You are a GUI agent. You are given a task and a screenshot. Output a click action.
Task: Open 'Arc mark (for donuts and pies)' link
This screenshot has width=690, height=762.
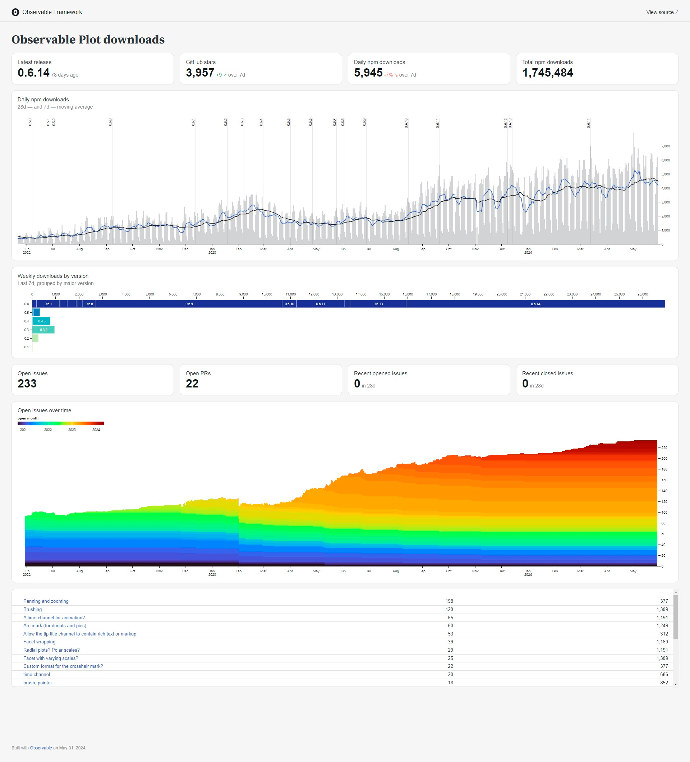55,625
